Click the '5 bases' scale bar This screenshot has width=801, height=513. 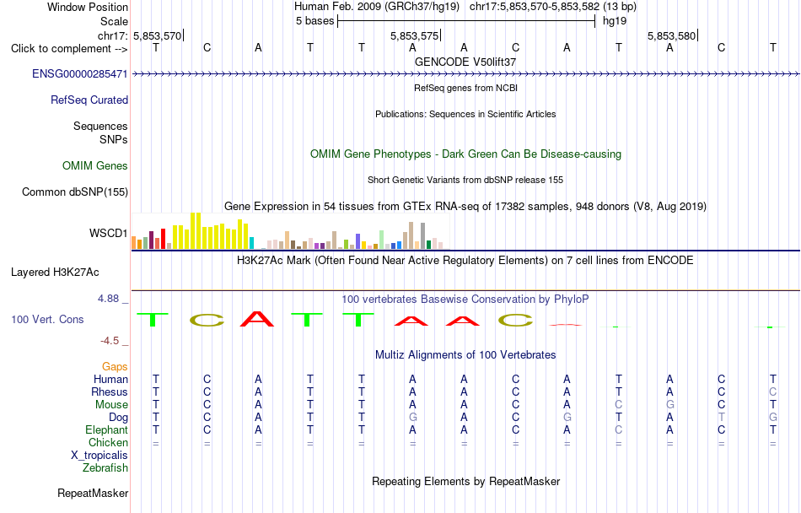[x=466, y=21]
